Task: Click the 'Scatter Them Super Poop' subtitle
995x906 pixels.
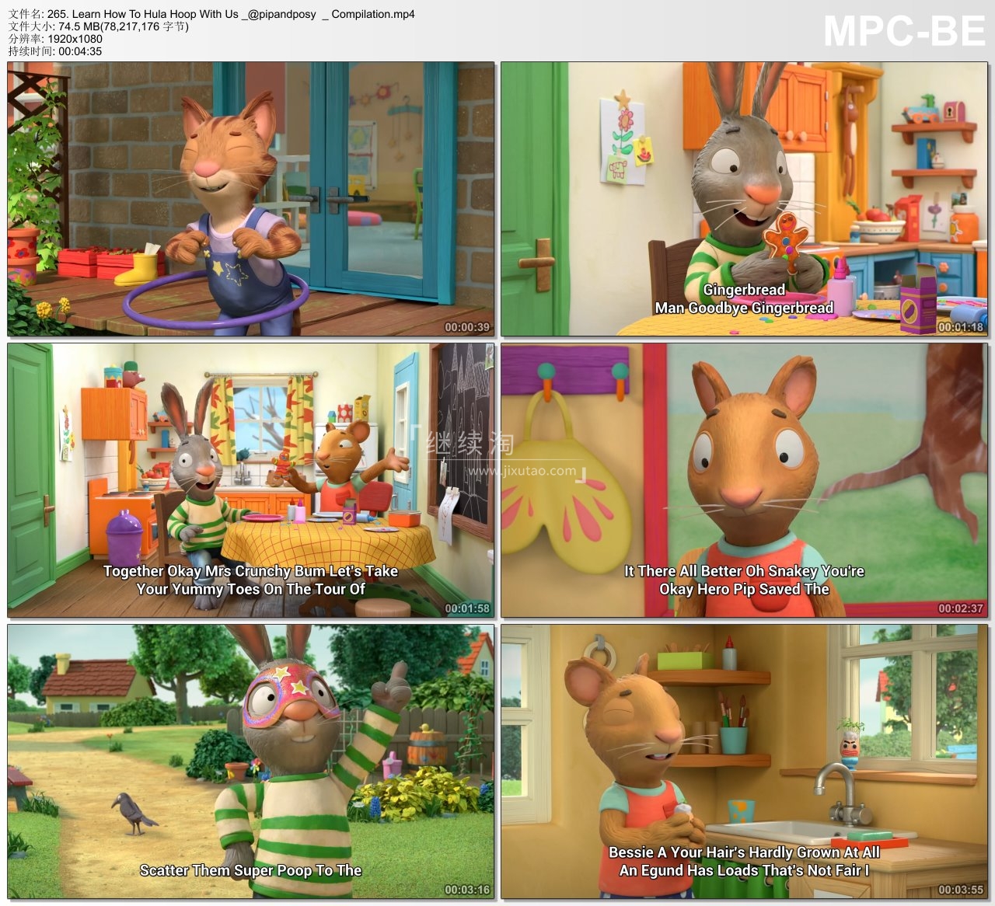Action: pos(250,870)
